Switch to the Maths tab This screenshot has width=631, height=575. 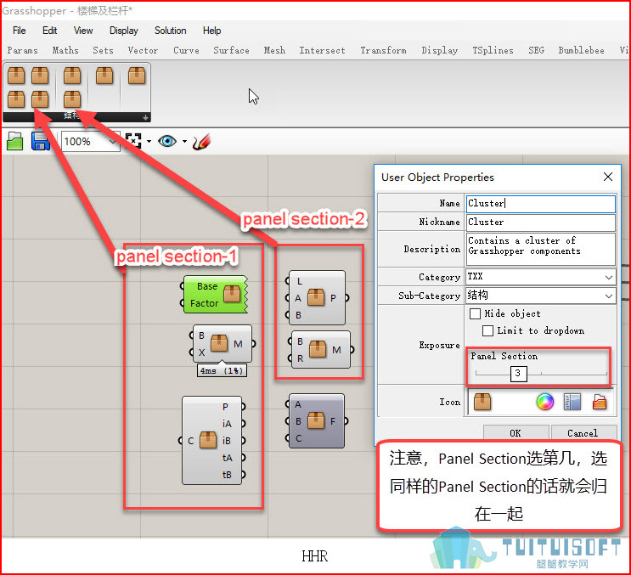(65, 50)
